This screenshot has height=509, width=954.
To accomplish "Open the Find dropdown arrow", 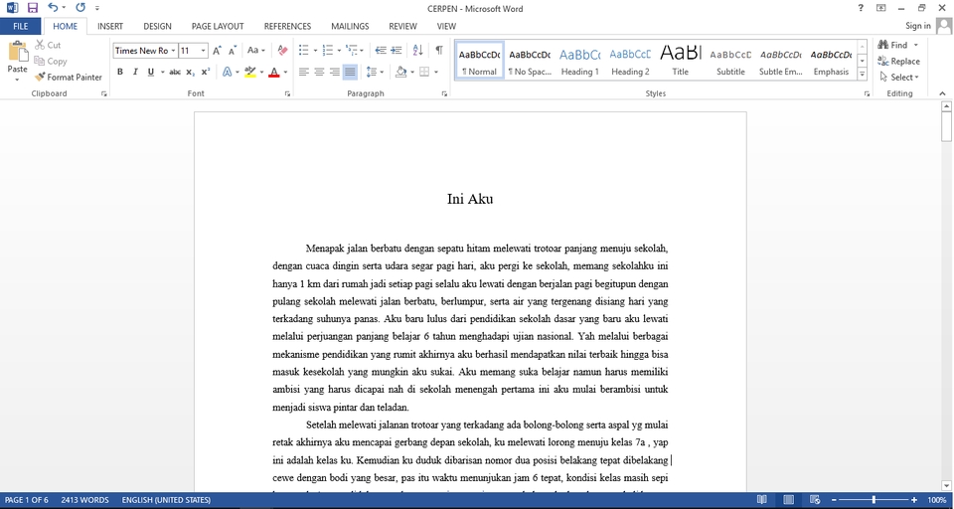I will click(x=915, y=45).
